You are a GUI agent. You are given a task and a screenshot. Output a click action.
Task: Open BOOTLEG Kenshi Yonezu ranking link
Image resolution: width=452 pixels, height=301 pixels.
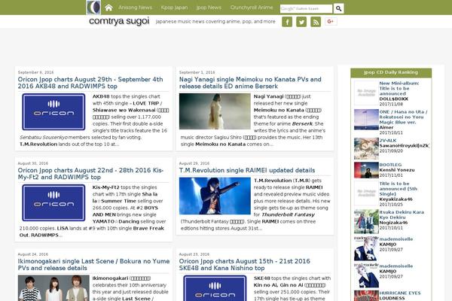[390, 165]
